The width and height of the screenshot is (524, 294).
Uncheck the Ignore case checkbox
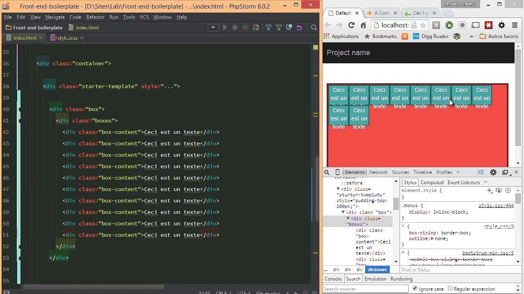click(415, 289)
